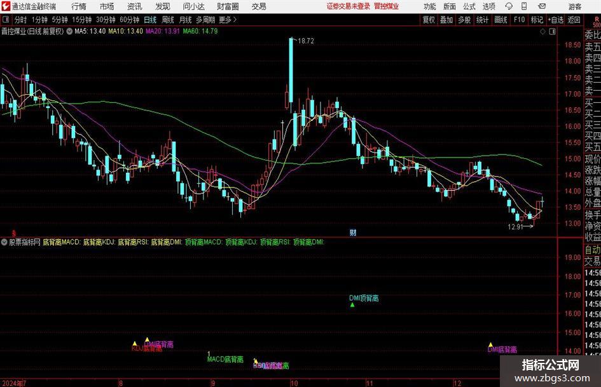Image resolution: width=601 pixels, height=387 pixels.
Task: Open the 市场 menu
Action: pyautogui.click(x=107, y=6)
